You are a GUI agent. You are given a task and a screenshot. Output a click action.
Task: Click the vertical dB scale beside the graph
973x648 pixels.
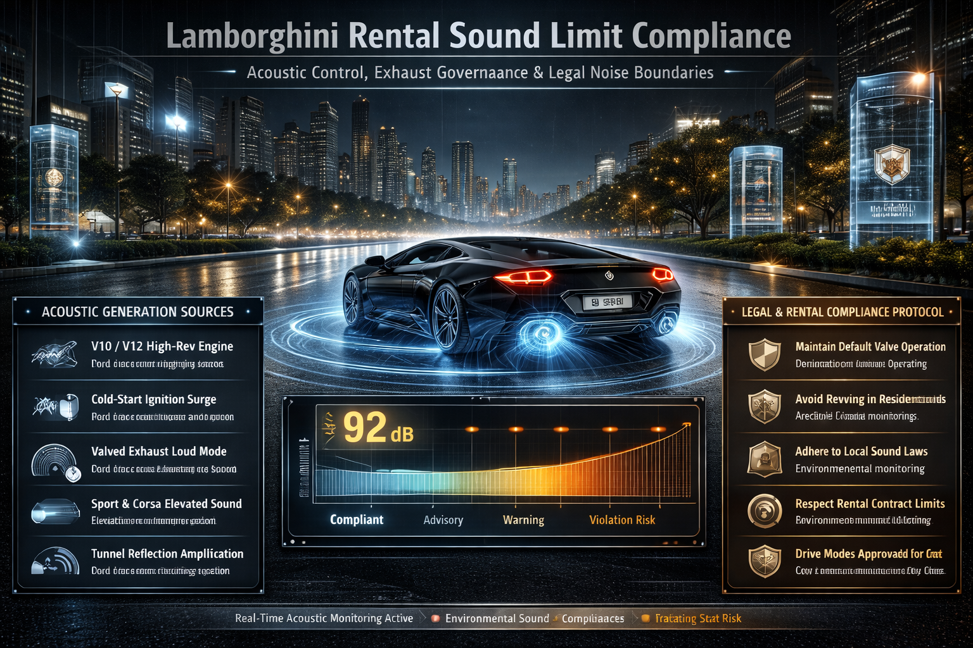(x=303, y=467)
